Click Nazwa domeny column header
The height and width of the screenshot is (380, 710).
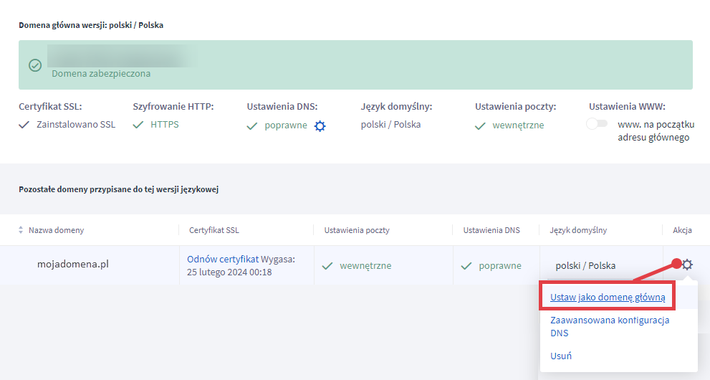(x=56, y=230)
